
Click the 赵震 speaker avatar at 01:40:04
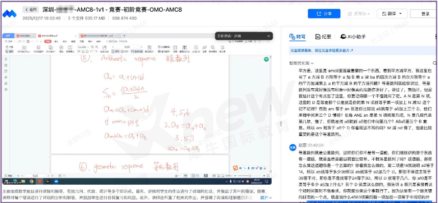tap(293, 148)
